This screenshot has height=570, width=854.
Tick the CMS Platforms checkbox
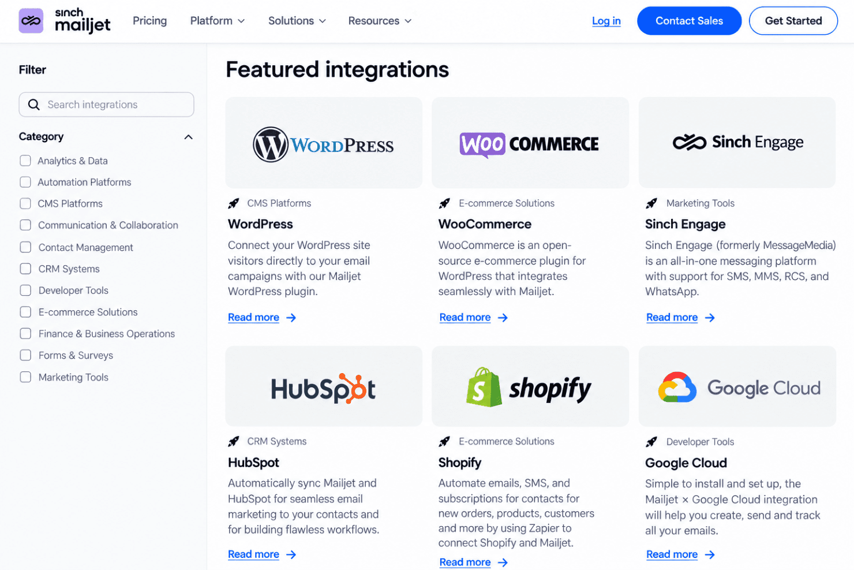pyautogui.click(x=25, y=203)
